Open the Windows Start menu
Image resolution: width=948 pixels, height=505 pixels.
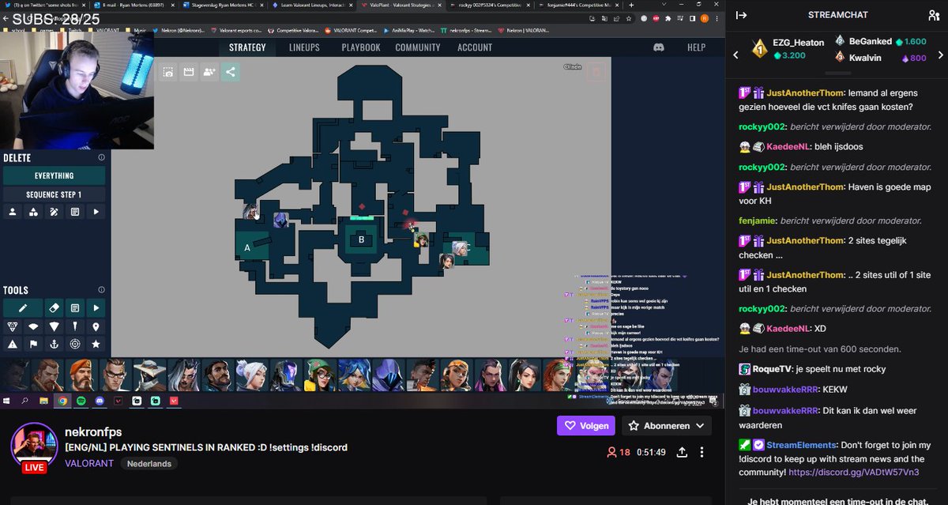(7, 401)
